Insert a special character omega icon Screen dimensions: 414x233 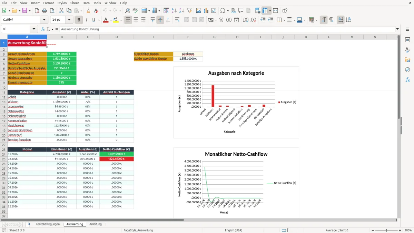point(223,11)
